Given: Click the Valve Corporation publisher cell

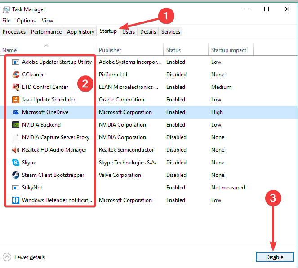Looking at the screenshot, I should pos(120,175).
